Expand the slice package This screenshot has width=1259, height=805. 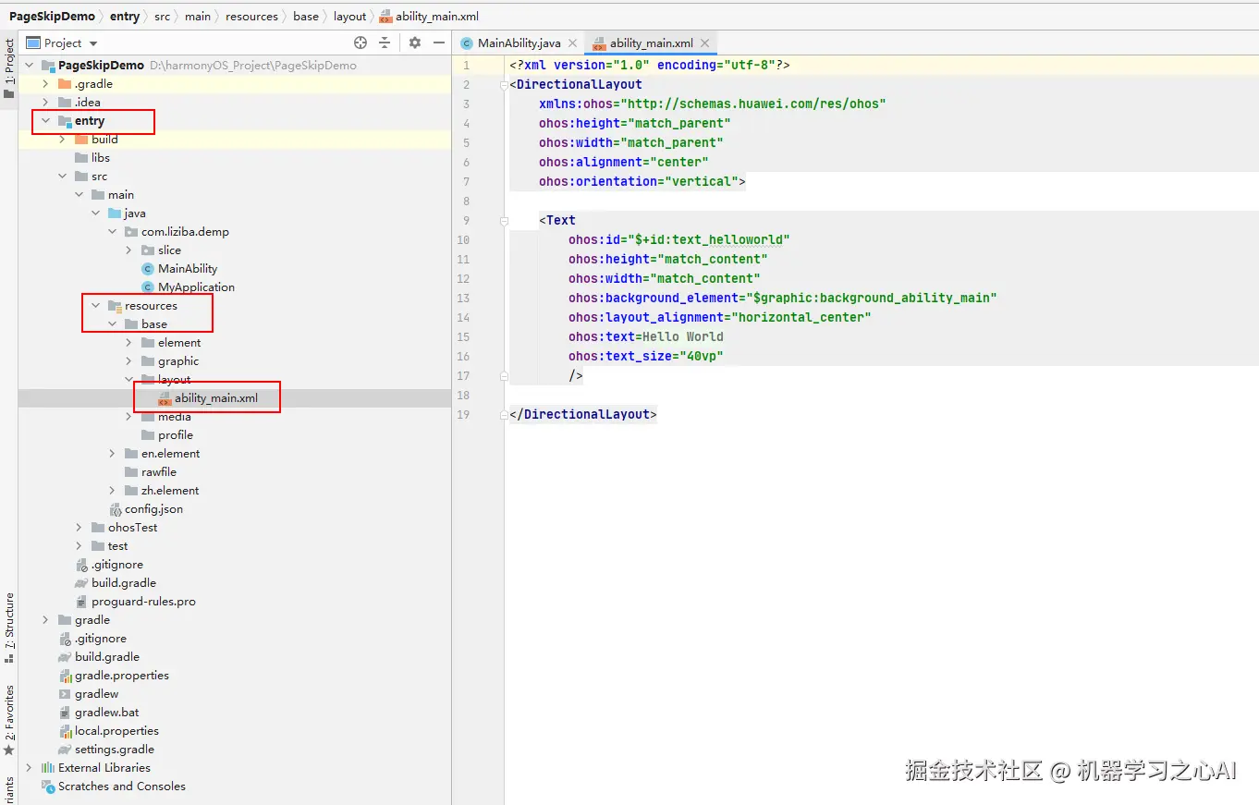point(129,250)
